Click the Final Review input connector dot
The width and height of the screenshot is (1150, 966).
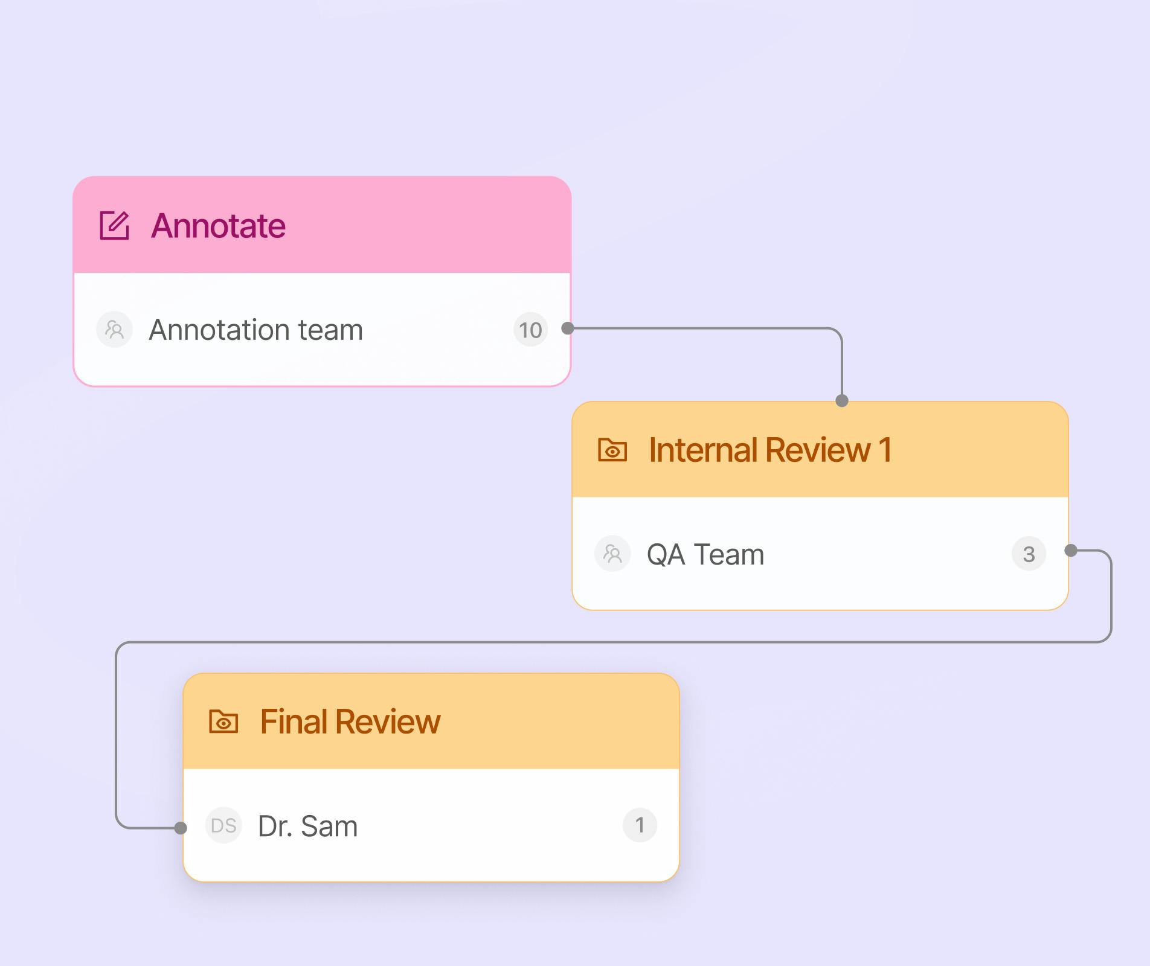tap(180, 828)
